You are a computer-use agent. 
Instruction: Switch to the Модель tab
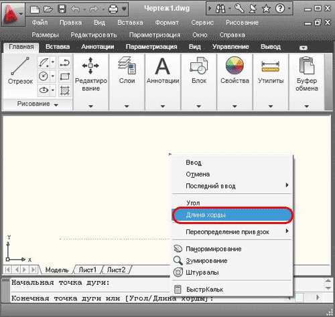tap(57, 270)
